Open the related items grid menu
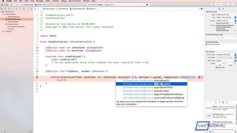Viewport: 237px width, 133px height. click(35, 9)
